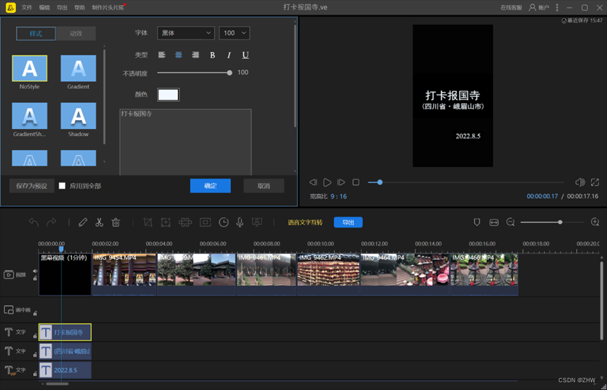The image size is (607, 390).
Task: Play the preview video
Action: pyautogui.click(x=327, y=182)
